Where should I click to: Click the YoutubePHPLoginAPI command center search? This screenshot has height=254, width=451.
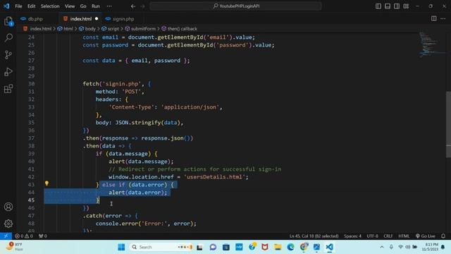(235, 6)
